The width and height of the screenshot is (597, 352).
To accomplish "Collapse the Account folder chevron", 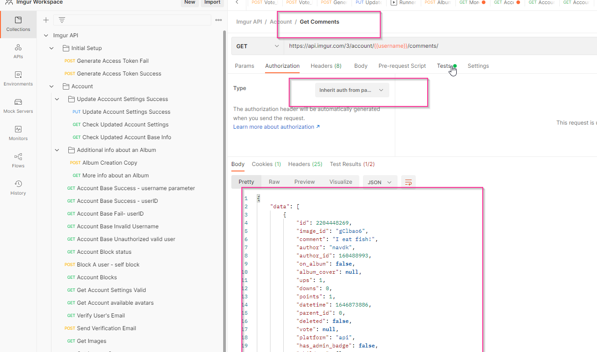I will pos(51,86).
